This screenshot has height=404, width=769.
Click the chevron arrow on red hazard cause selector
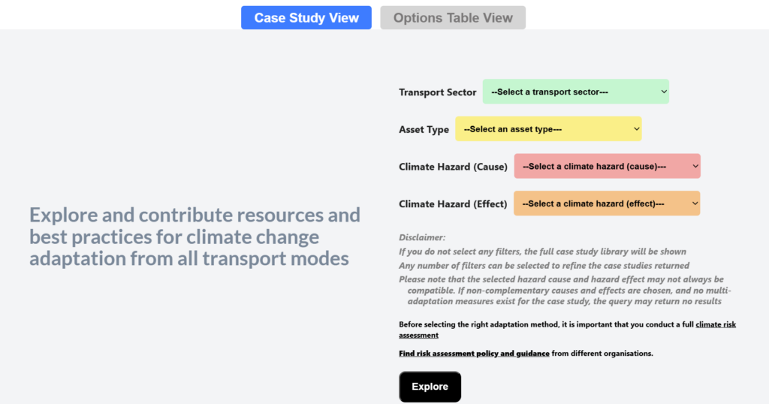[695, 166]
